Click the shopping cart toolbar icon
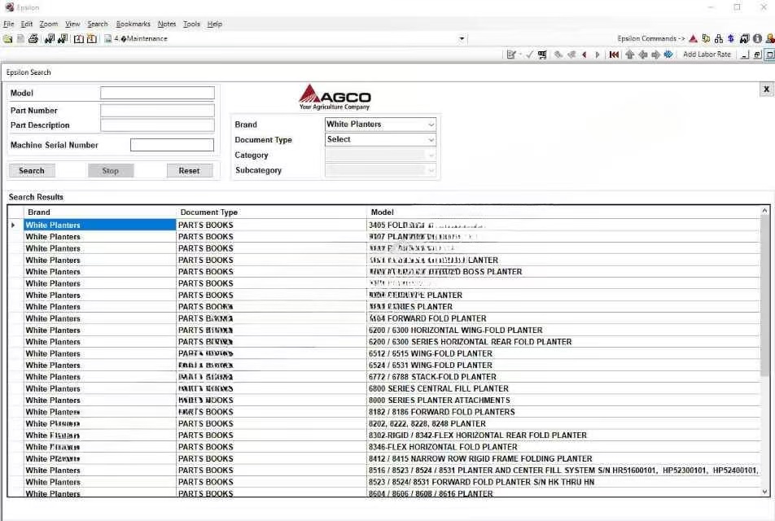Image resolution: width=775 pixels, height=521 pixels. [542, 55]
